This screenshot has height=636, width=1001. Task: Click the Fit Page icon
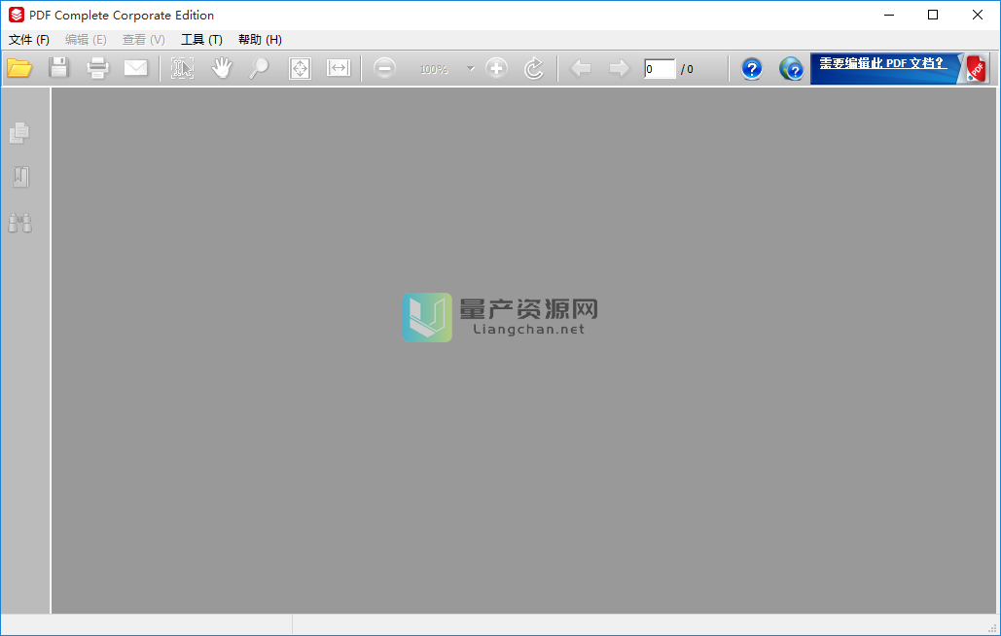click(300, 68)
